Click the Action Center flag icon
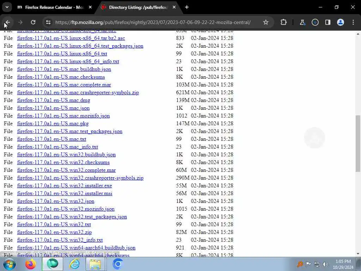 [308, 264]
